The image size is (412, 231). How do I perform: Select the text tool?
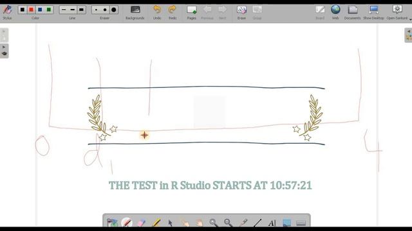(x=272, y=223)
